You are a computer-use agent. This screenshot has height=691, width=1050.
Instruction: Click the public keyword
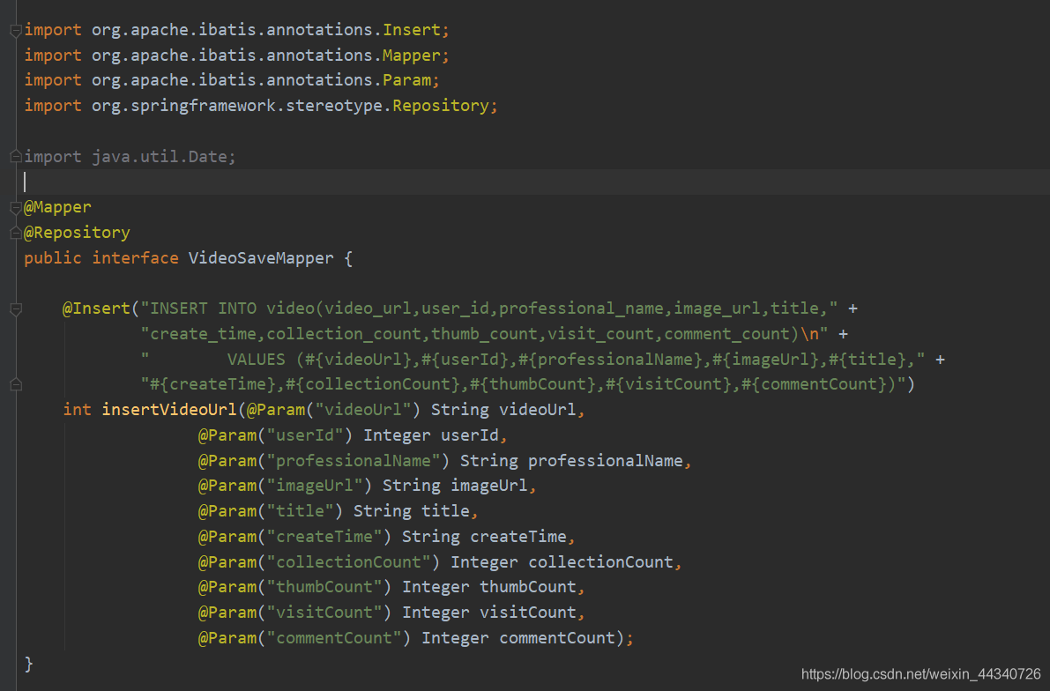(53, 258)
